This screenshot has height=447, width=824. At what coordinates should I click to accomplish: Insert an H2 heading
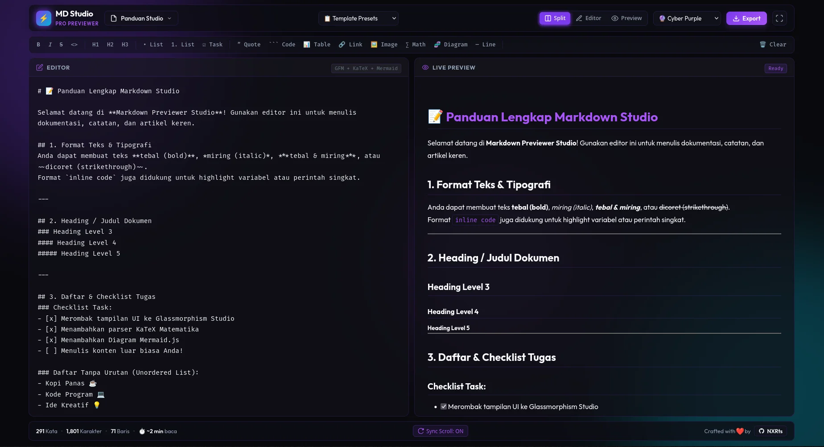[x=110, y=45]
